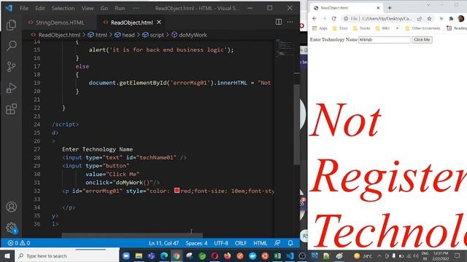The height and width of the screenshot is (262, 467).
Task: Open editor More Actions ellipsis
Action: pyautogui.click(x=290, y=22)
